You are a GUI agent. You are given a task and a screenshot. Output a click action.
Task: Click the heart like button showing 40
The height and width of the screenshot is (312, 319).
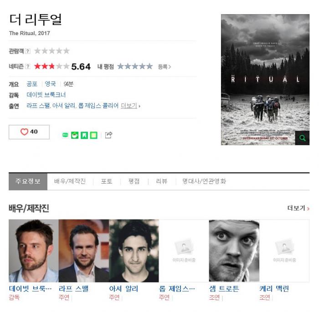(29, 132)
